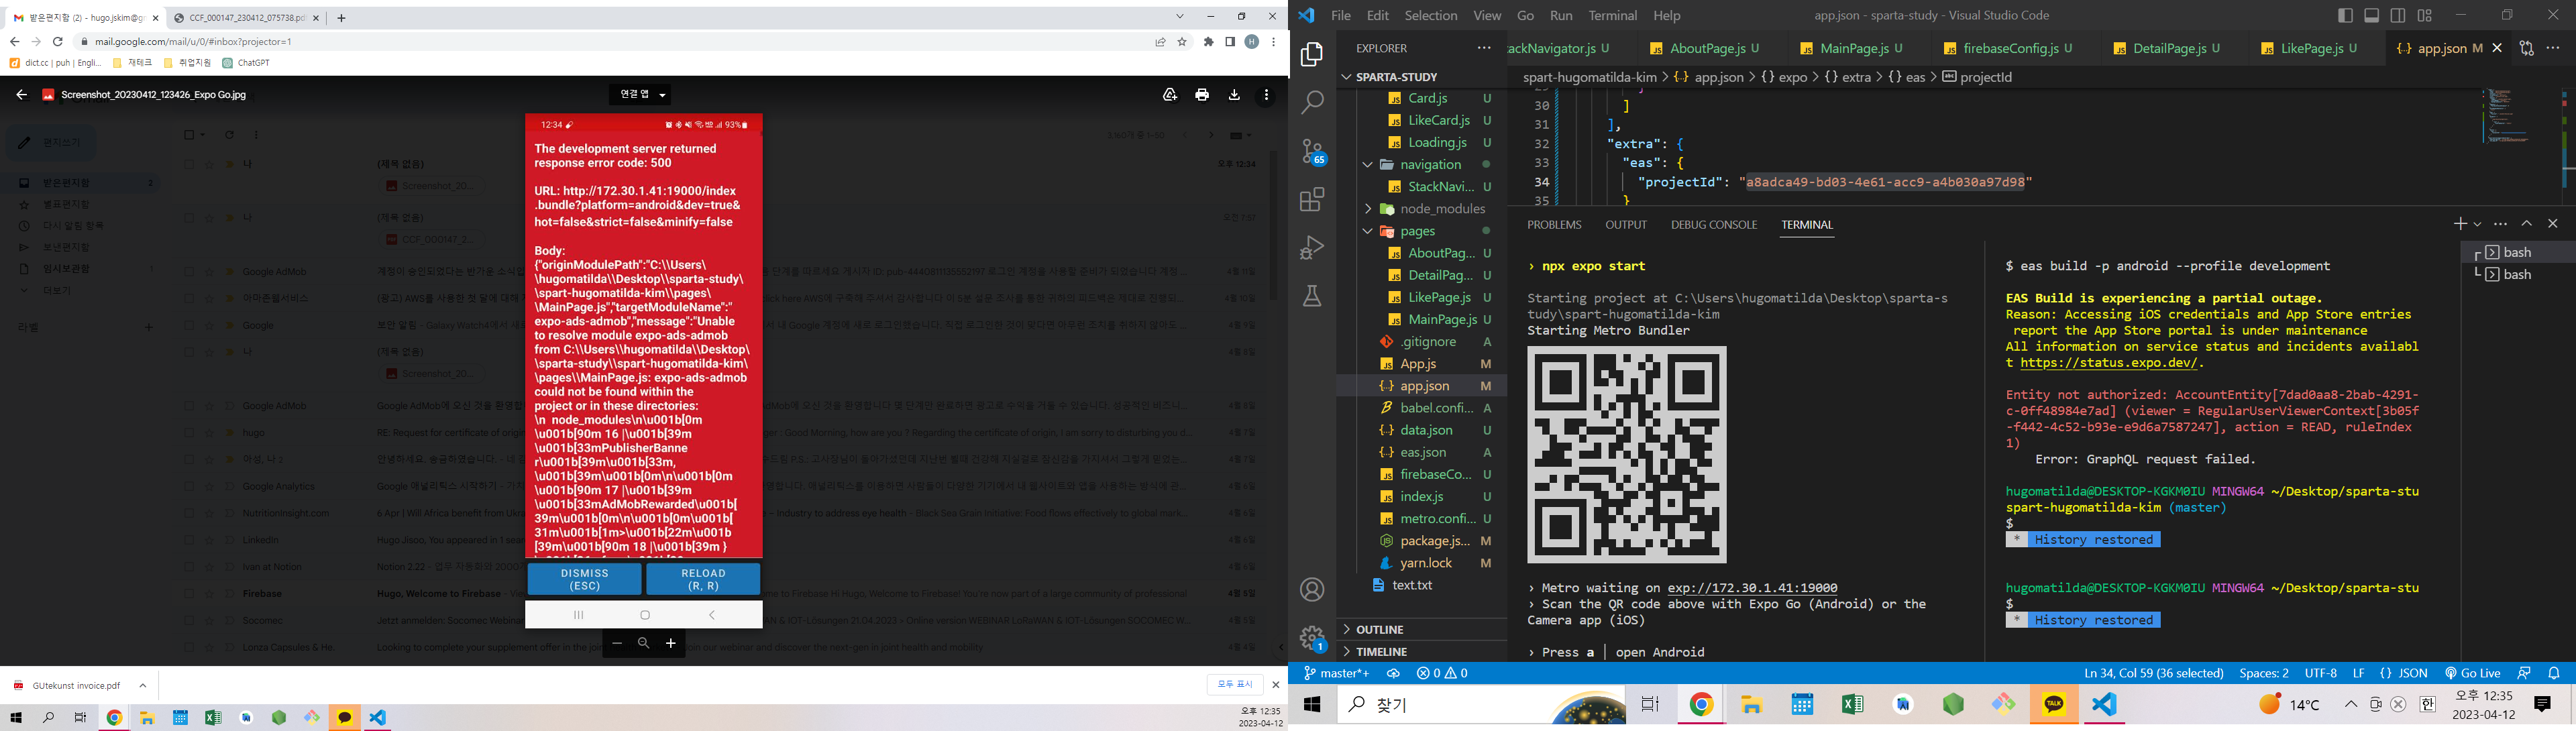Open the Accounts menu in VS Code
This screenshot has height=731, width=2576.
(1312, 590)
